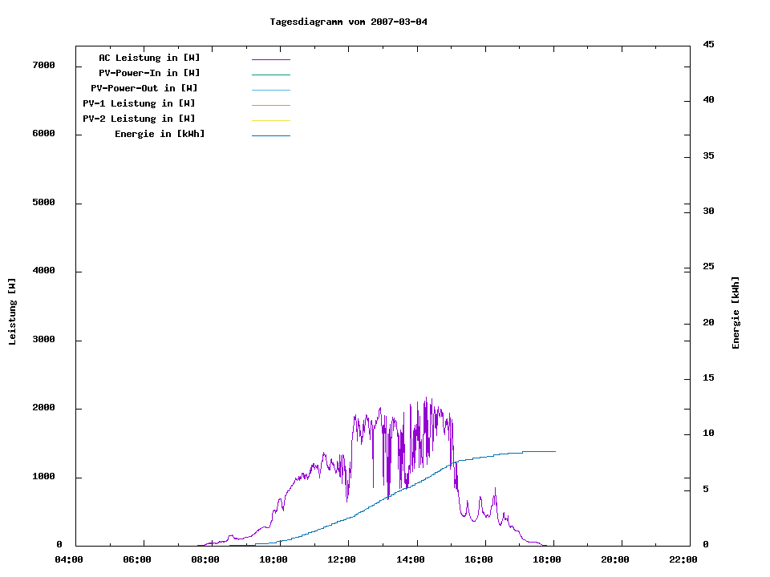Select the 25 tick label on right axis
The width and height of the screenshot is (770, 577).
pyautogui.click(x=708, y=267)
